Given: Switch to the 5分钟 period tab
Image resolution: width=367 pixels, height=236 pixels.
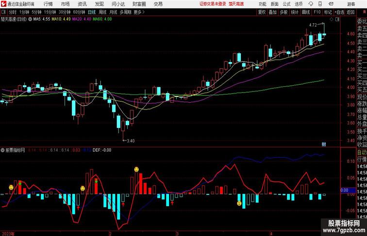Looking at the screenshot, I should [36, 12].
